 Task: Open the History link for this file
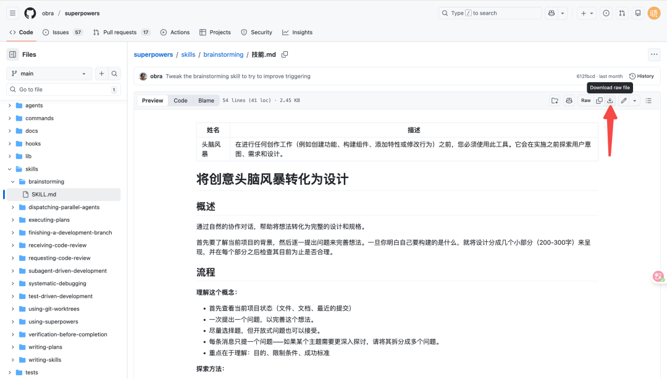point(641,76)
